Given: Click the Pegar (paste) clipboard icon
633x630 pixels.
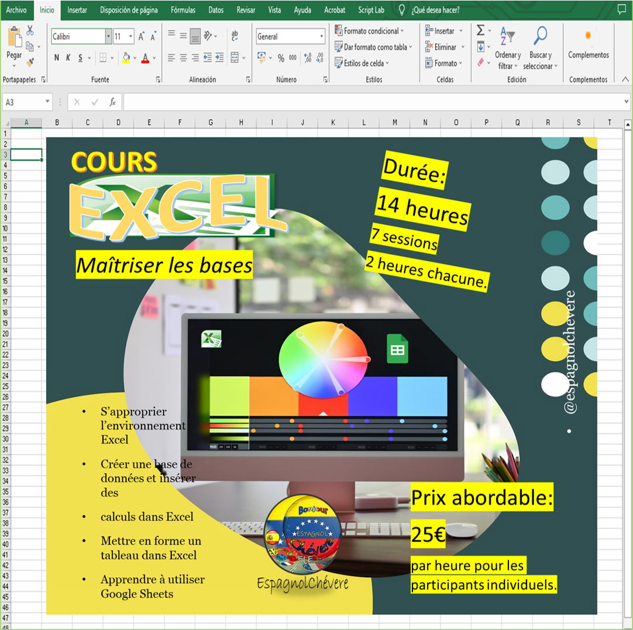Looking at the screenshot, I should click(x=15, y=37).
